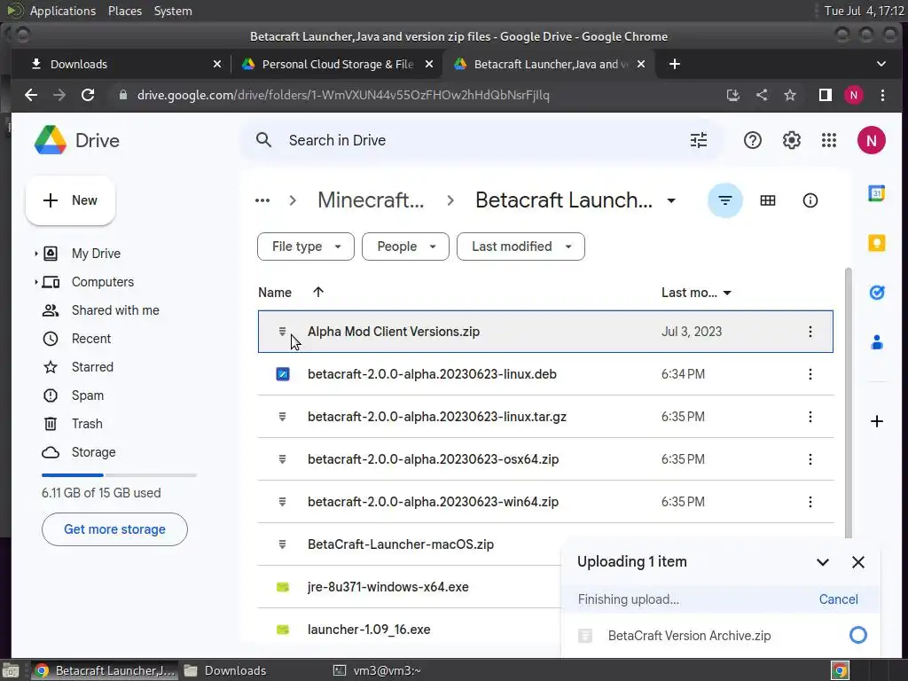Open Chrome side panel icon
Viewport: 908px width, 681px height.
825,95
